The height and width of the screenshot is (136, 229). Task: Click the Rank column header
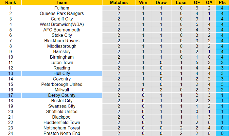10,2
